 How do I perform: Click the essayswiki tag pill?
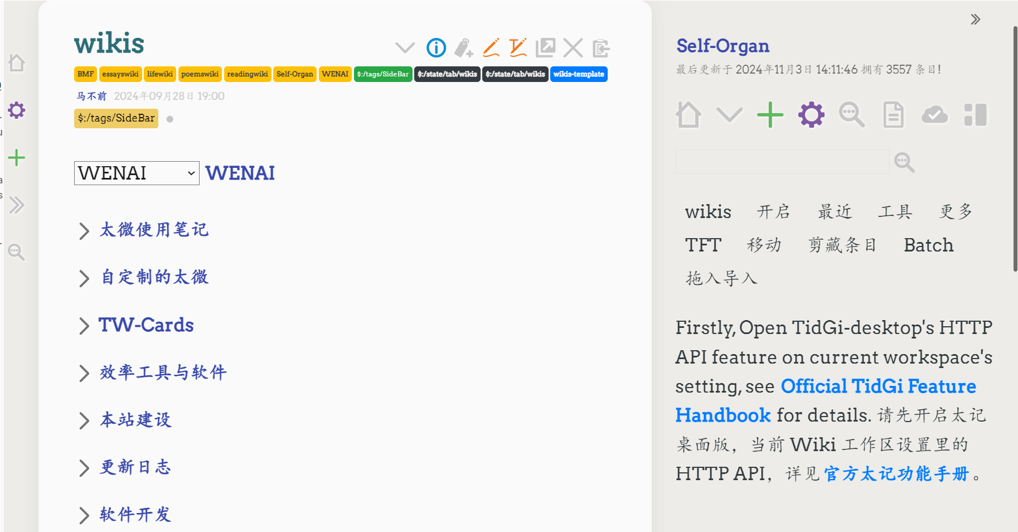tap(120, 74)
